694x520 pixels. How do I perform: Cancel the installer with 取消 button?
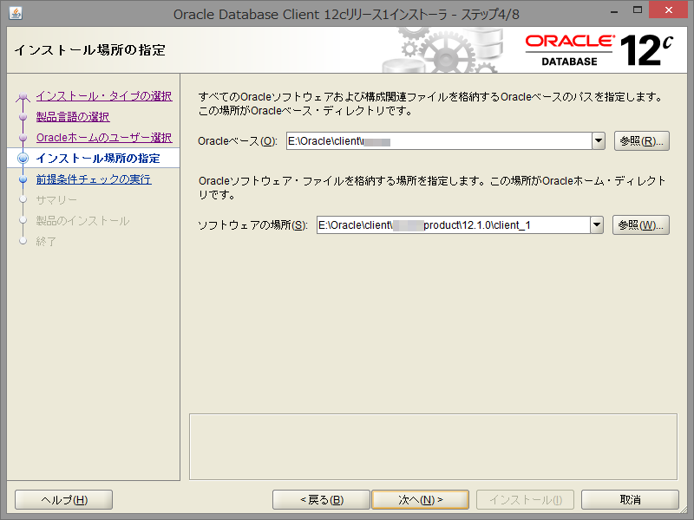click(631, 500)
